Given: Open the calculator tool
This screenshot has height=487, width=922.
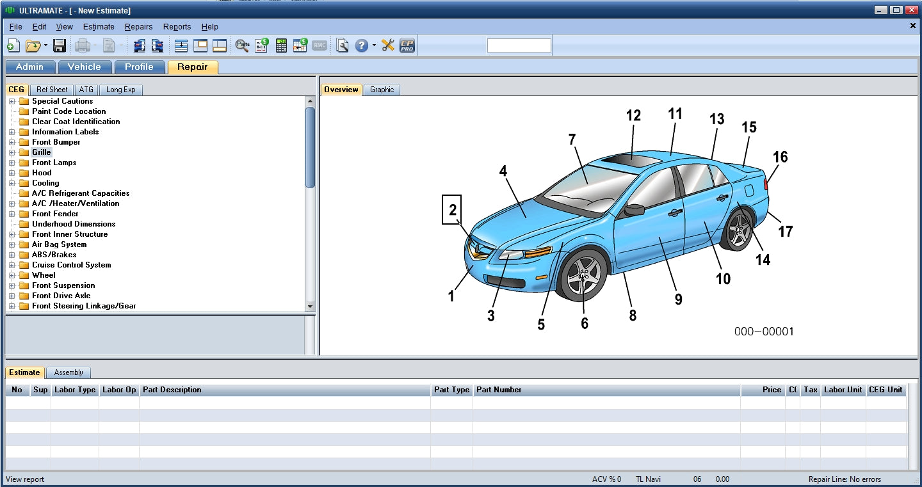Looking at the screenshot, I should [280, 45].
